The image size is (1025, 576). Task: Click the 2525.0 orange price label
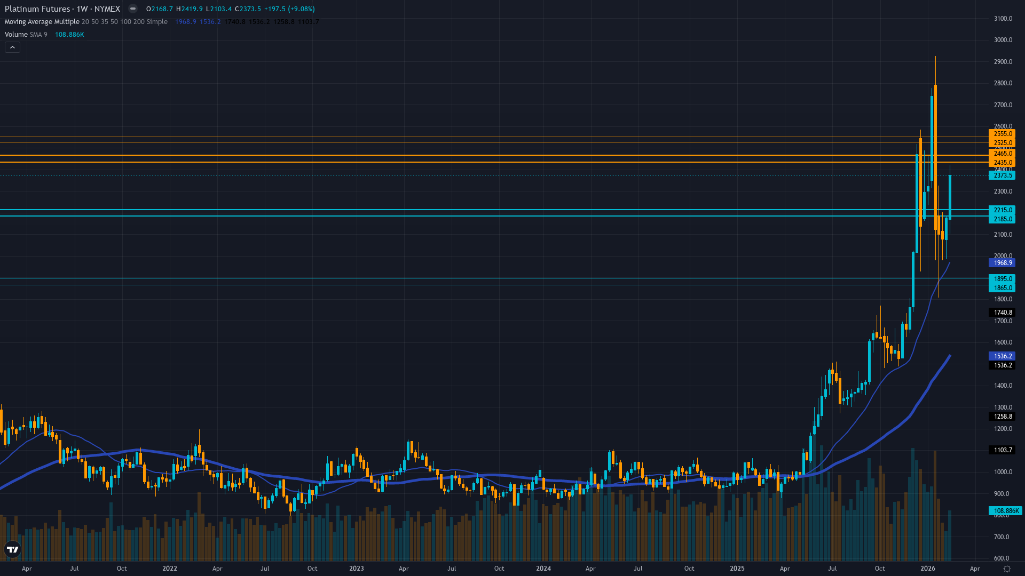coord(1002,143)
